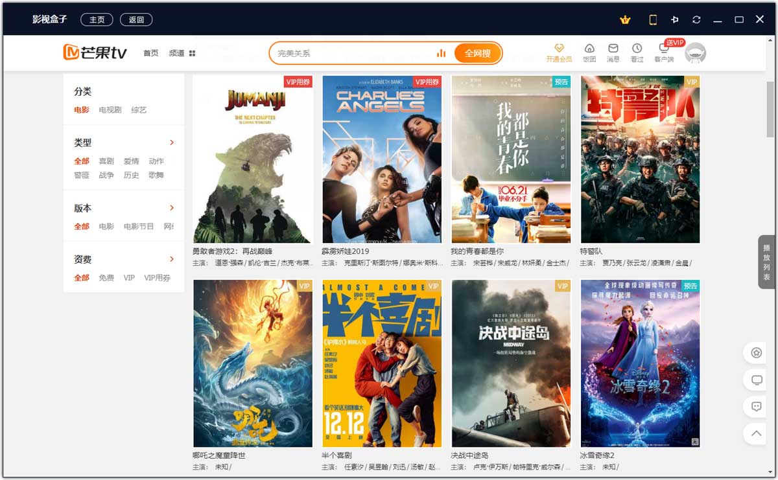Expand the 版本 filter arrow

[x=172, y=208]
